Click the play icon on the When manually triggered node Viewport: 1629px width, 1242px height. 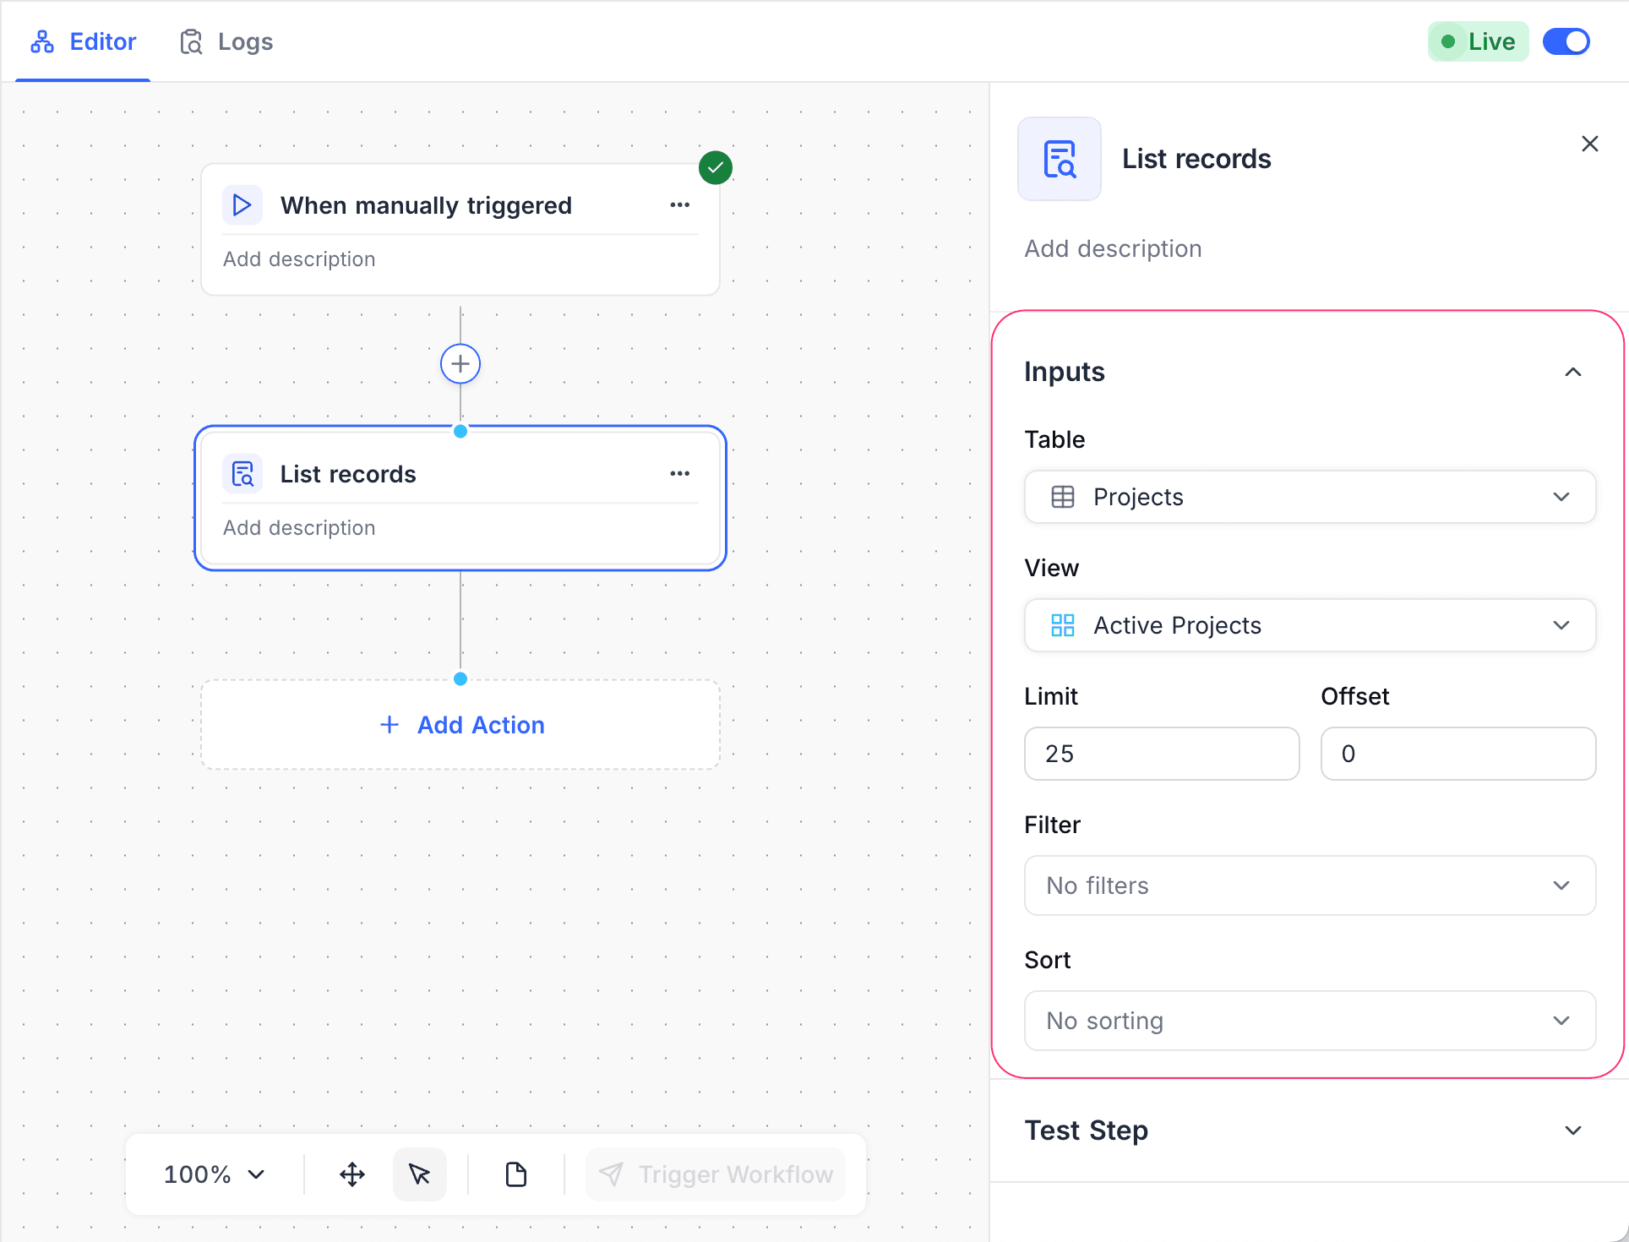pos(242,204)
